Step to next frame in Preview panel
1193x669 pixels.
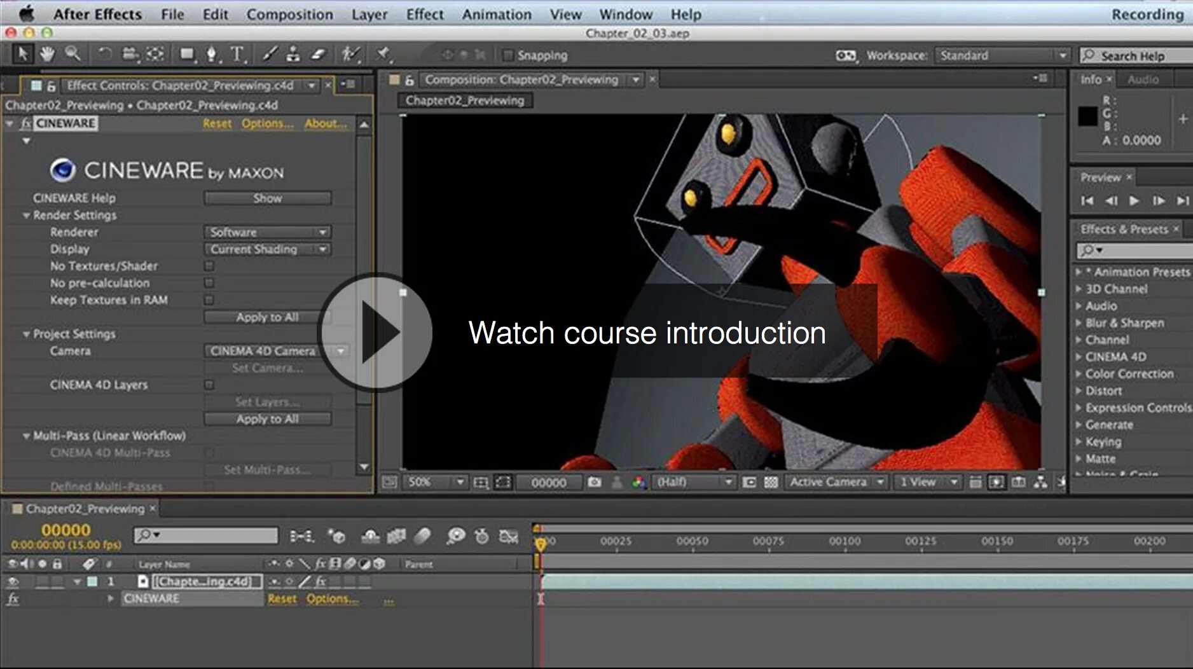(x=1159, y=201)
